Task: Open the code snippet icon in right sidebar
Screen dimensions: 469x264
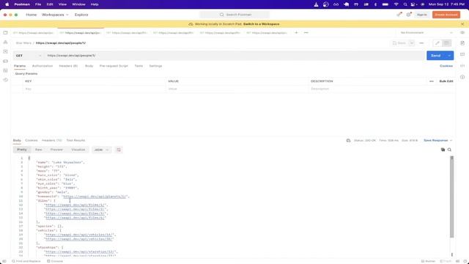Action: tap(462, 66)
